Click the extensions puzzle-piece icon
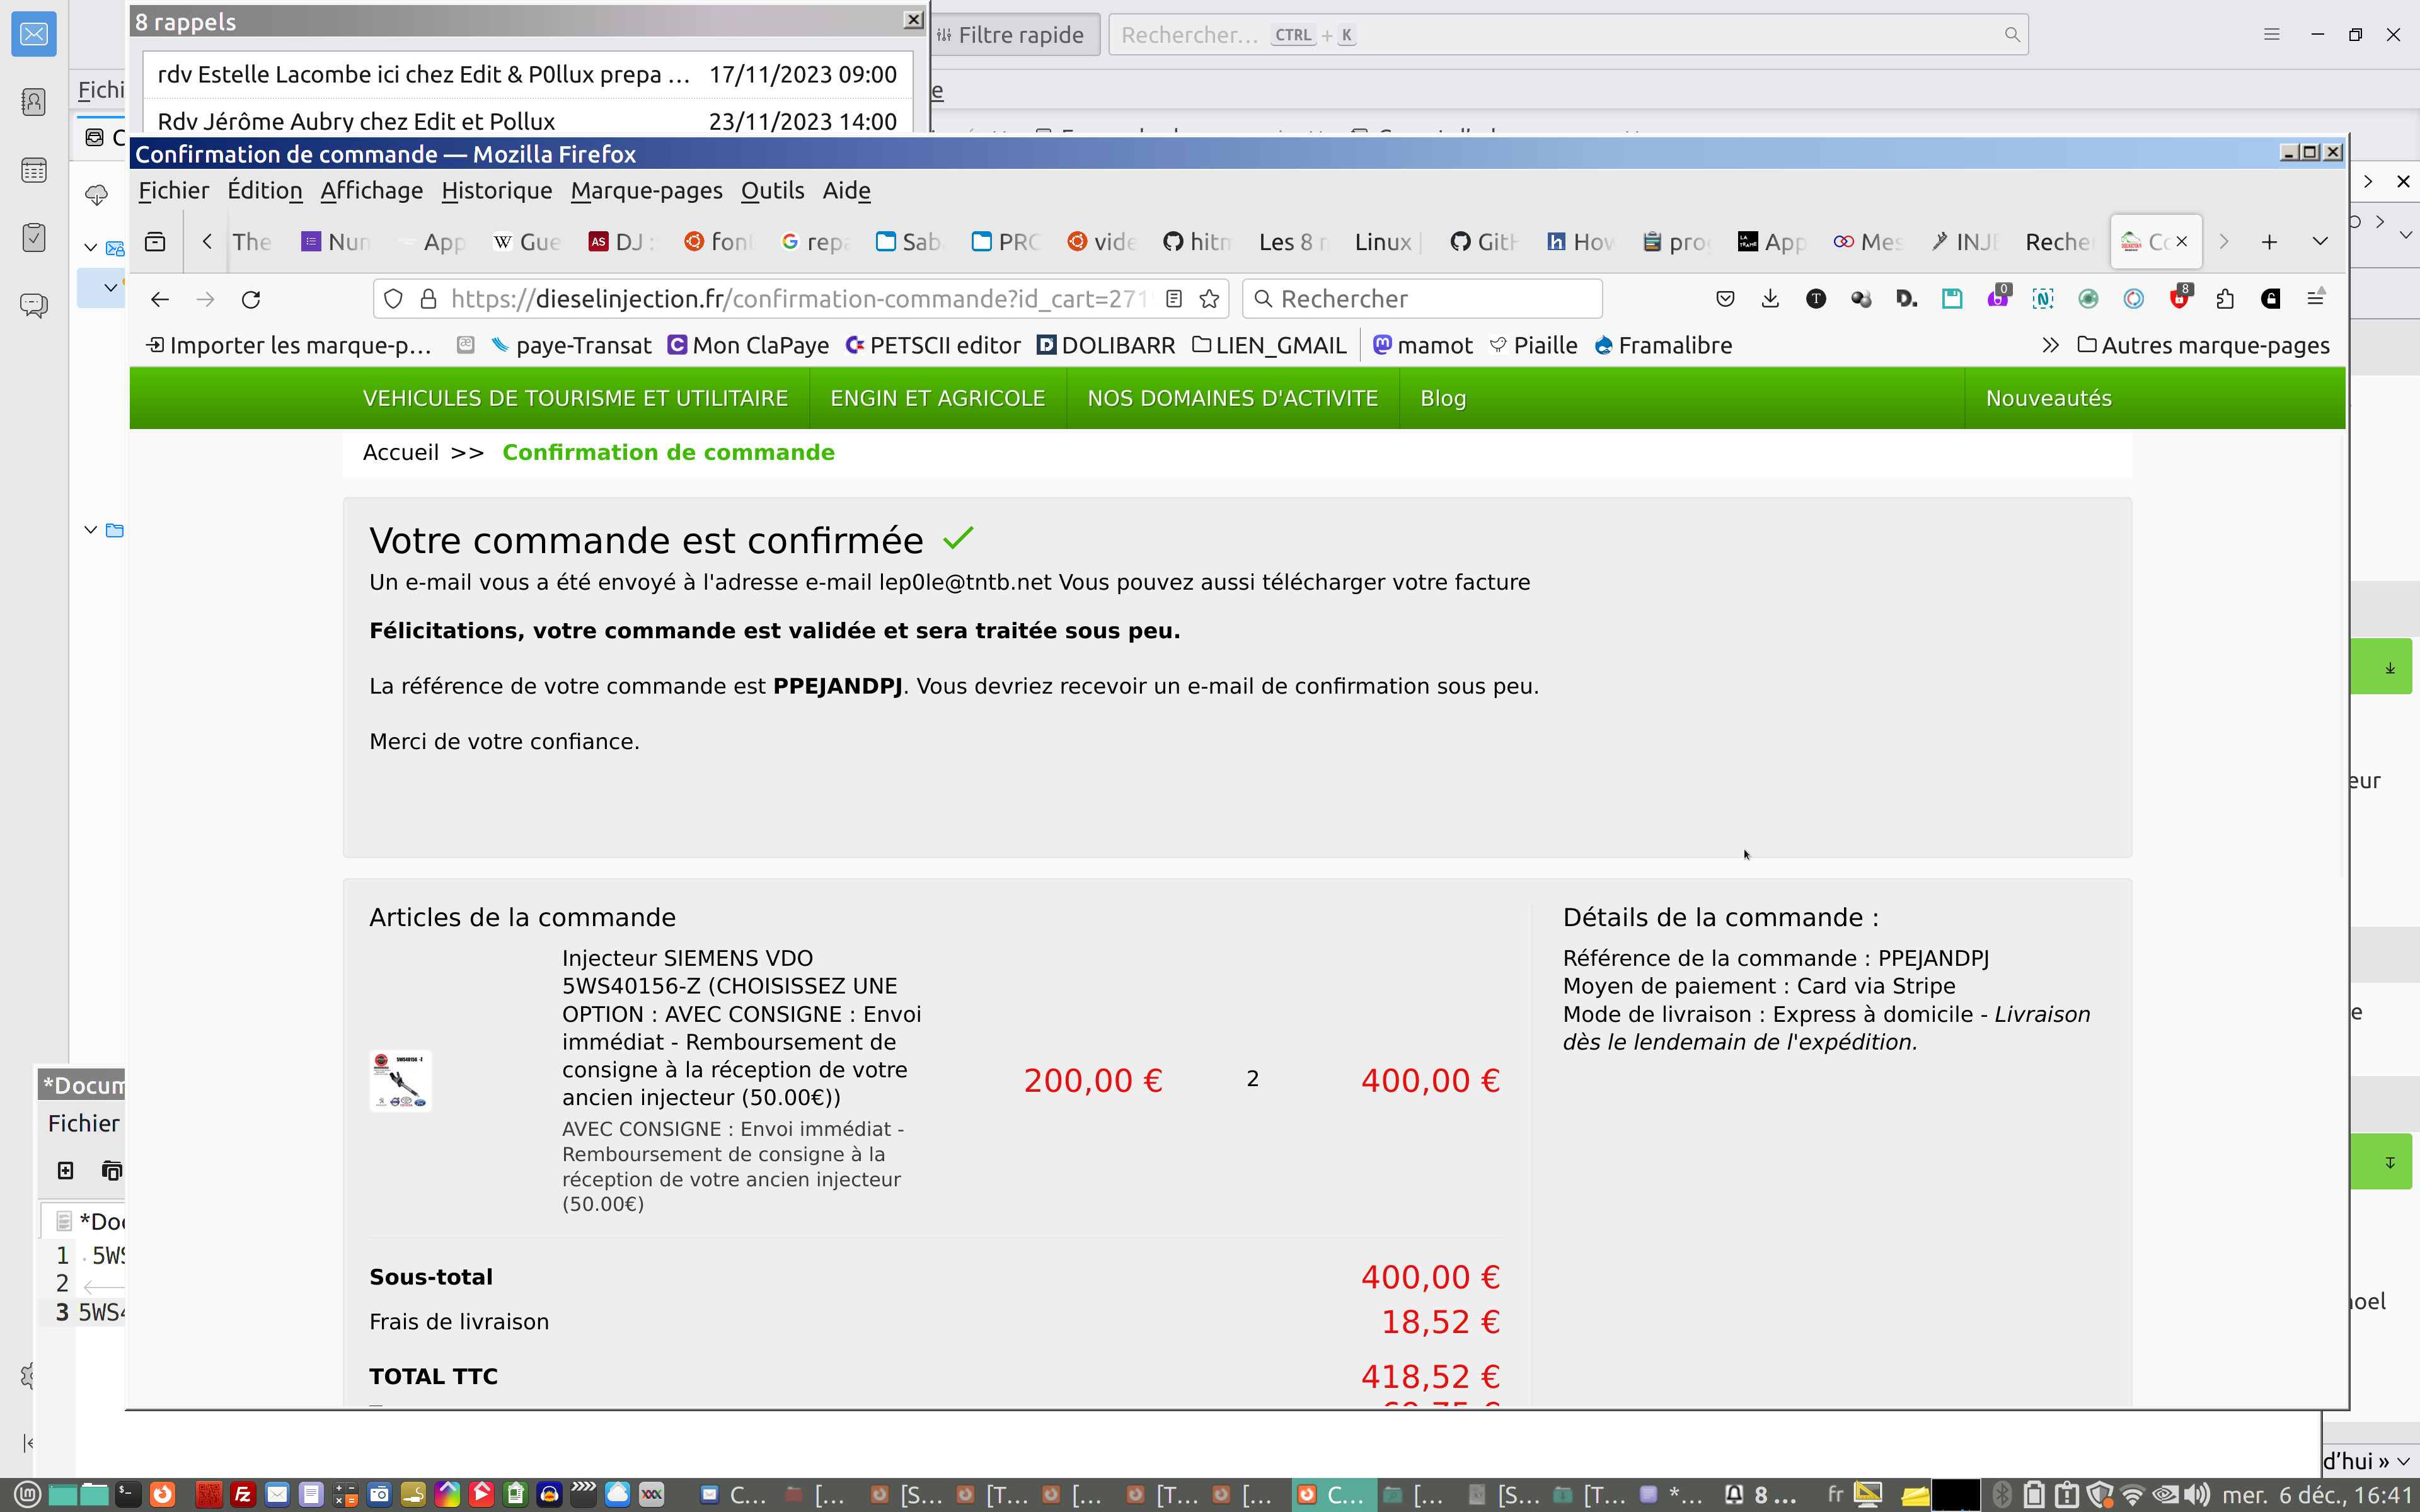The height and width of the screenshot is (1512, 2420). coord(2225,299)
